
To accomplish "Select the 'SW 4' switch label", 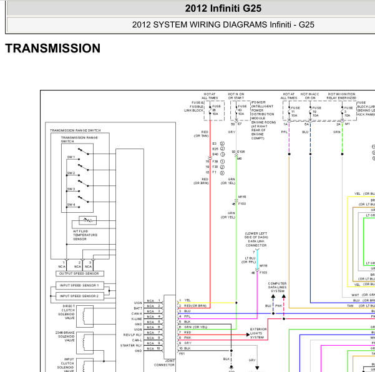I will (x=71, y=205).
